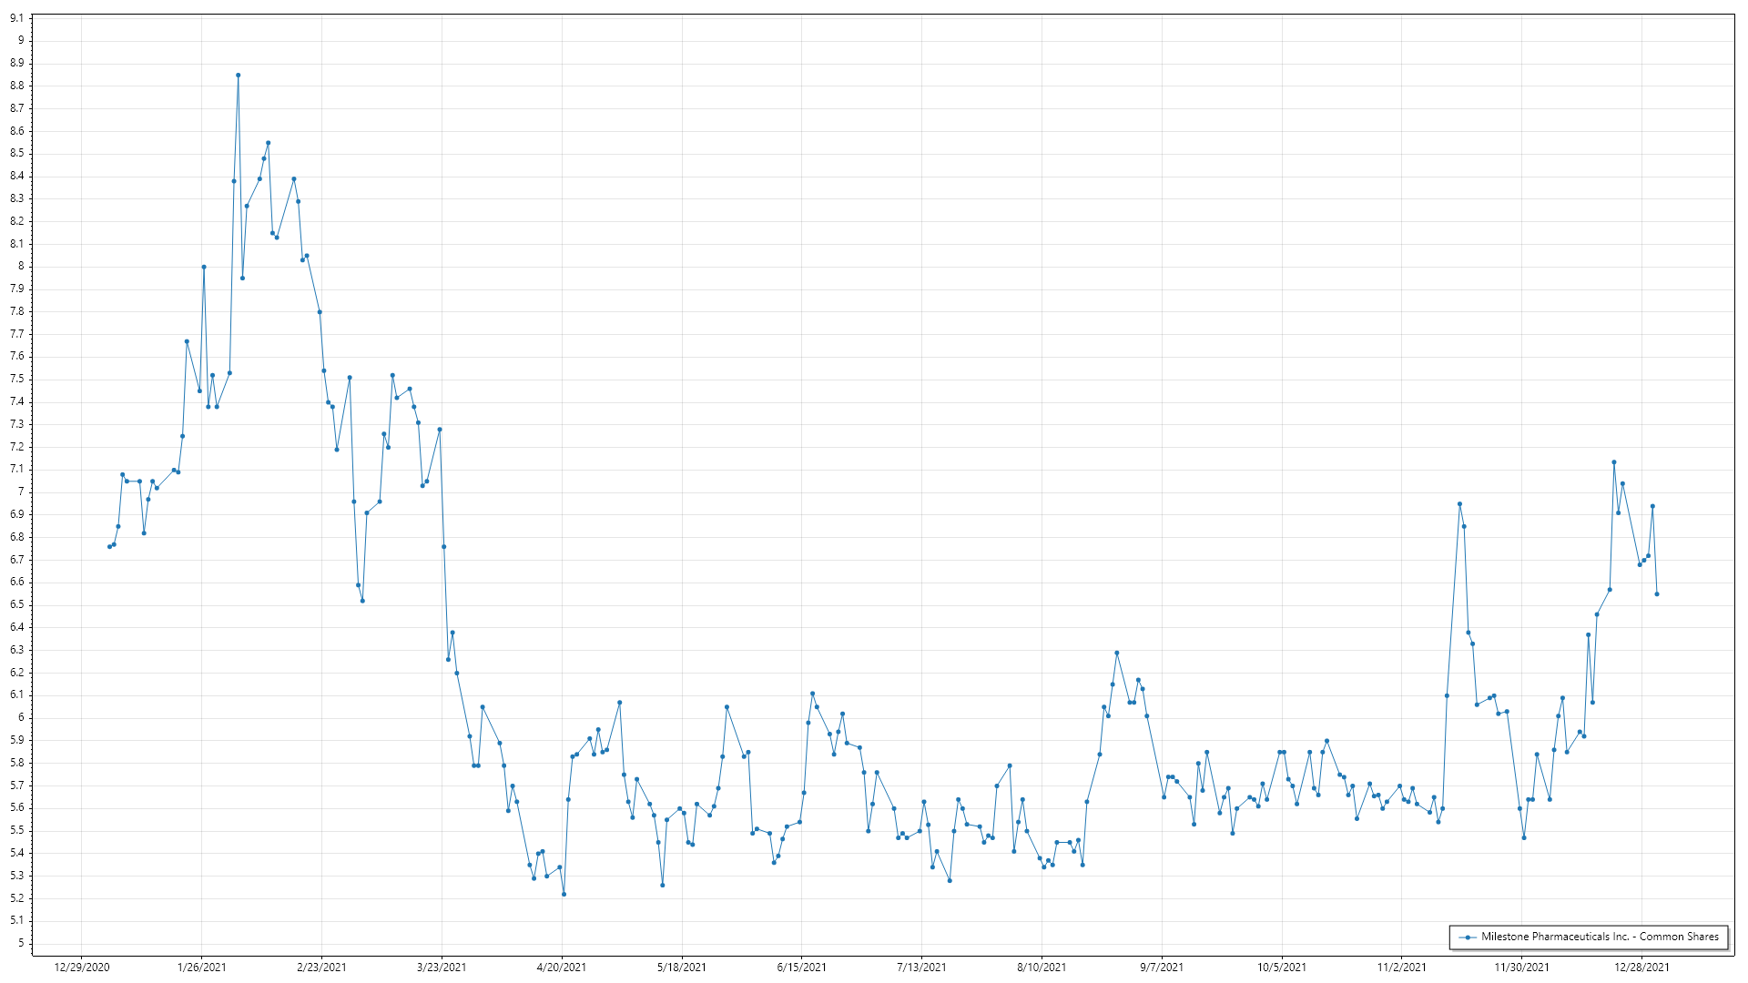Click the first data point near 6.76

click(109, 546)
